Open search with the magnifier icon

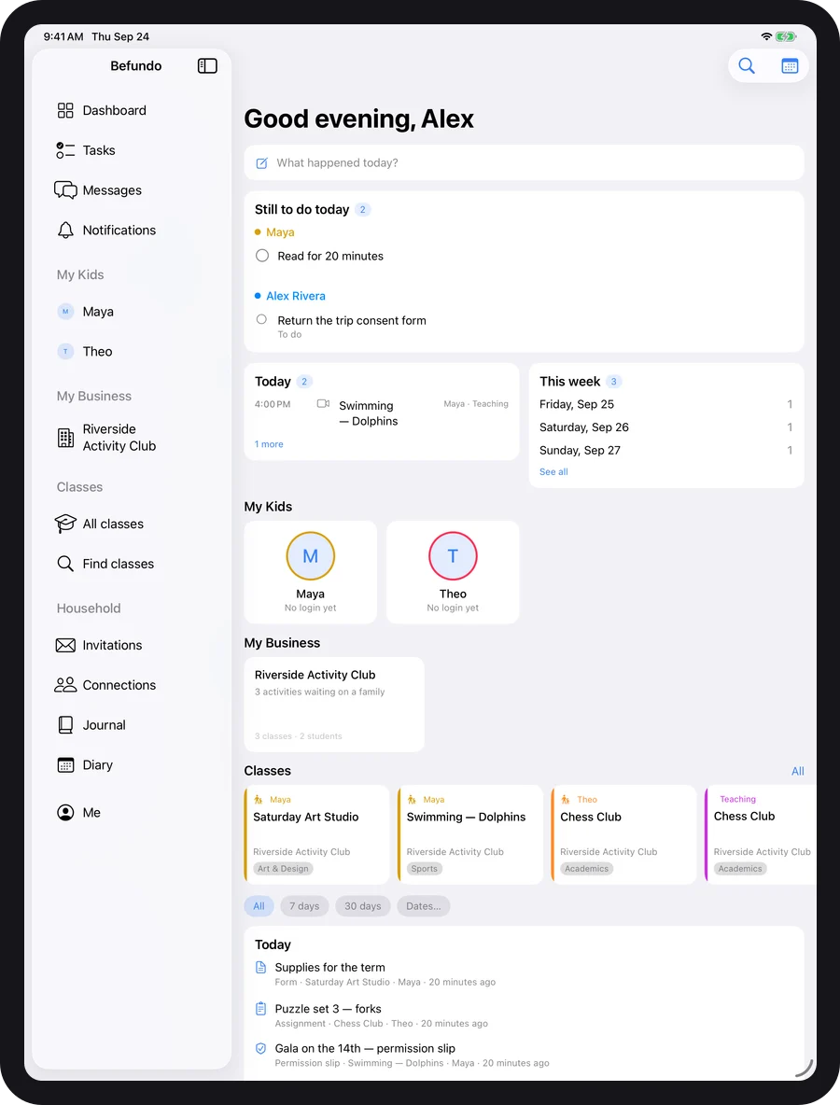pyautogui.click(x=747, y=65)
